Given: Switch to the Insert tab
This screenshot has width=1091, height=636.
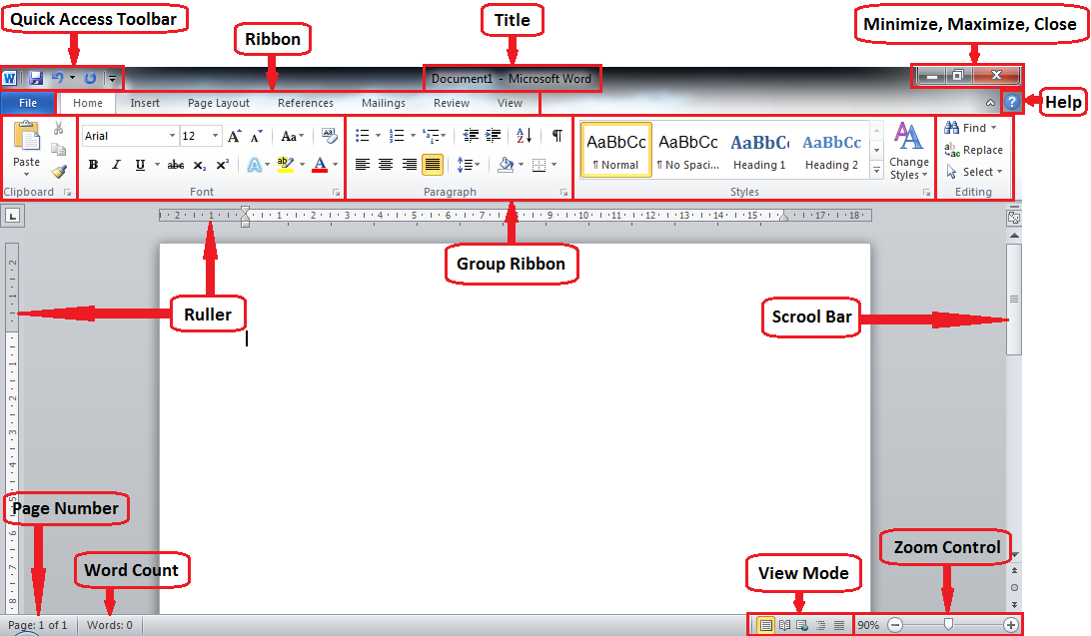Looking at the screenshot, I should (145, 103).
